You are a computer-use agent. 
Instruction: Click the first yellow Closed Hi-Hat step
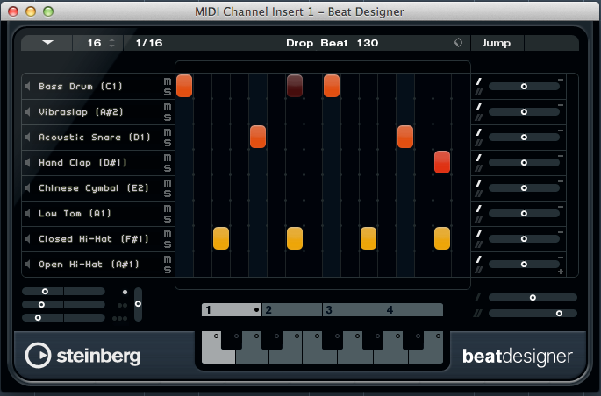[221, 238]
